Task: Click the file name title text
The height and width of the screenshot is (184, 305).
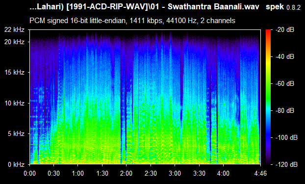Action: pyautogui.click(x=145, y=7)
